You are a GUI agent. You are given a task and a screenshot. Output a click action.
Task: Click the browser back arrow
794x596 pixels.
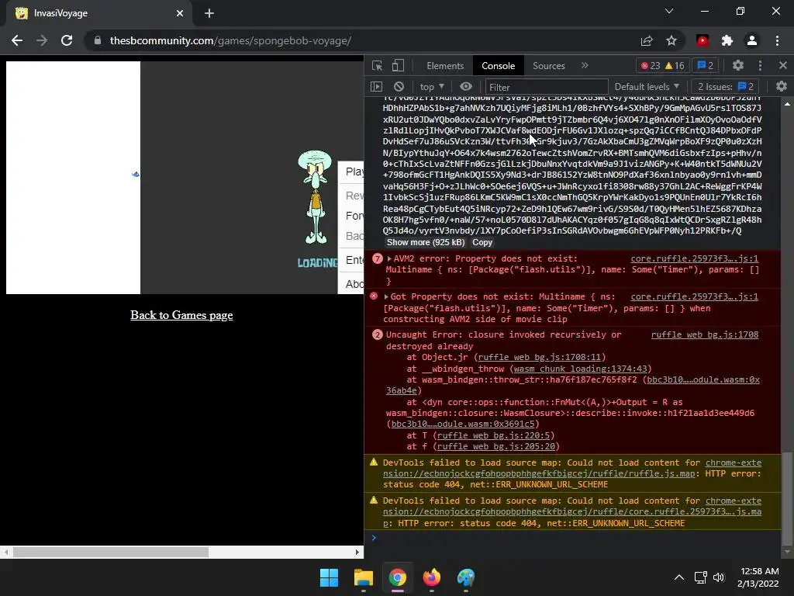click(x=17, y=40)
